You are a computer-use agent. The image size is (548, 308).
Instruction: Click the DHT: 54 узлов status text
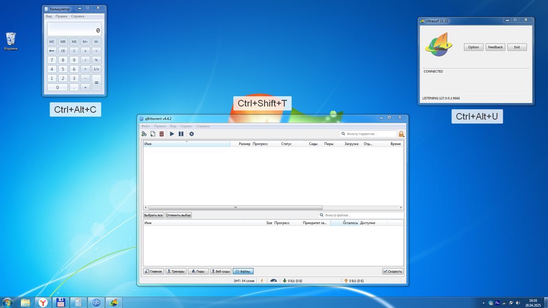244,281
